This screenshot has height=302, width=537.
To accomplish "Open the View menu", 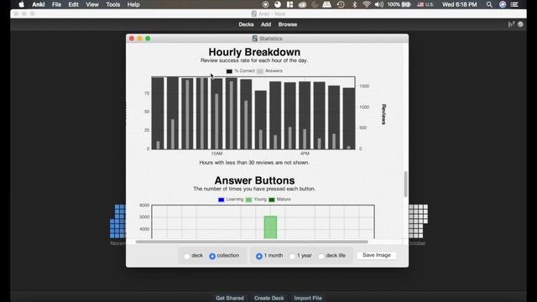I will [92, 4].
